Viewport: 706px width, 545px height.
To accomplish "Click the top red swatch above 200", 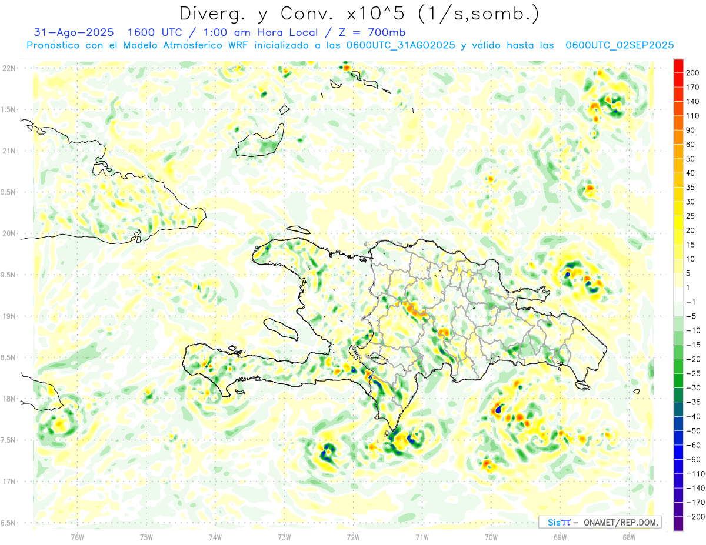I will (678, 66).
